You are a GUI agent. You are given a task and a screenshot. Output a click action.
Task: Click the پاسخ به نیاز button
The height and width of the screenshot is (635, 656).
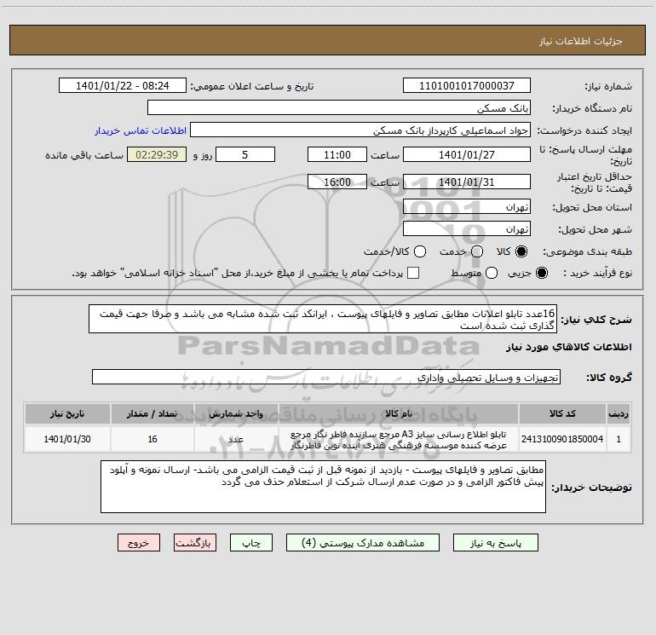coord(495,543)
